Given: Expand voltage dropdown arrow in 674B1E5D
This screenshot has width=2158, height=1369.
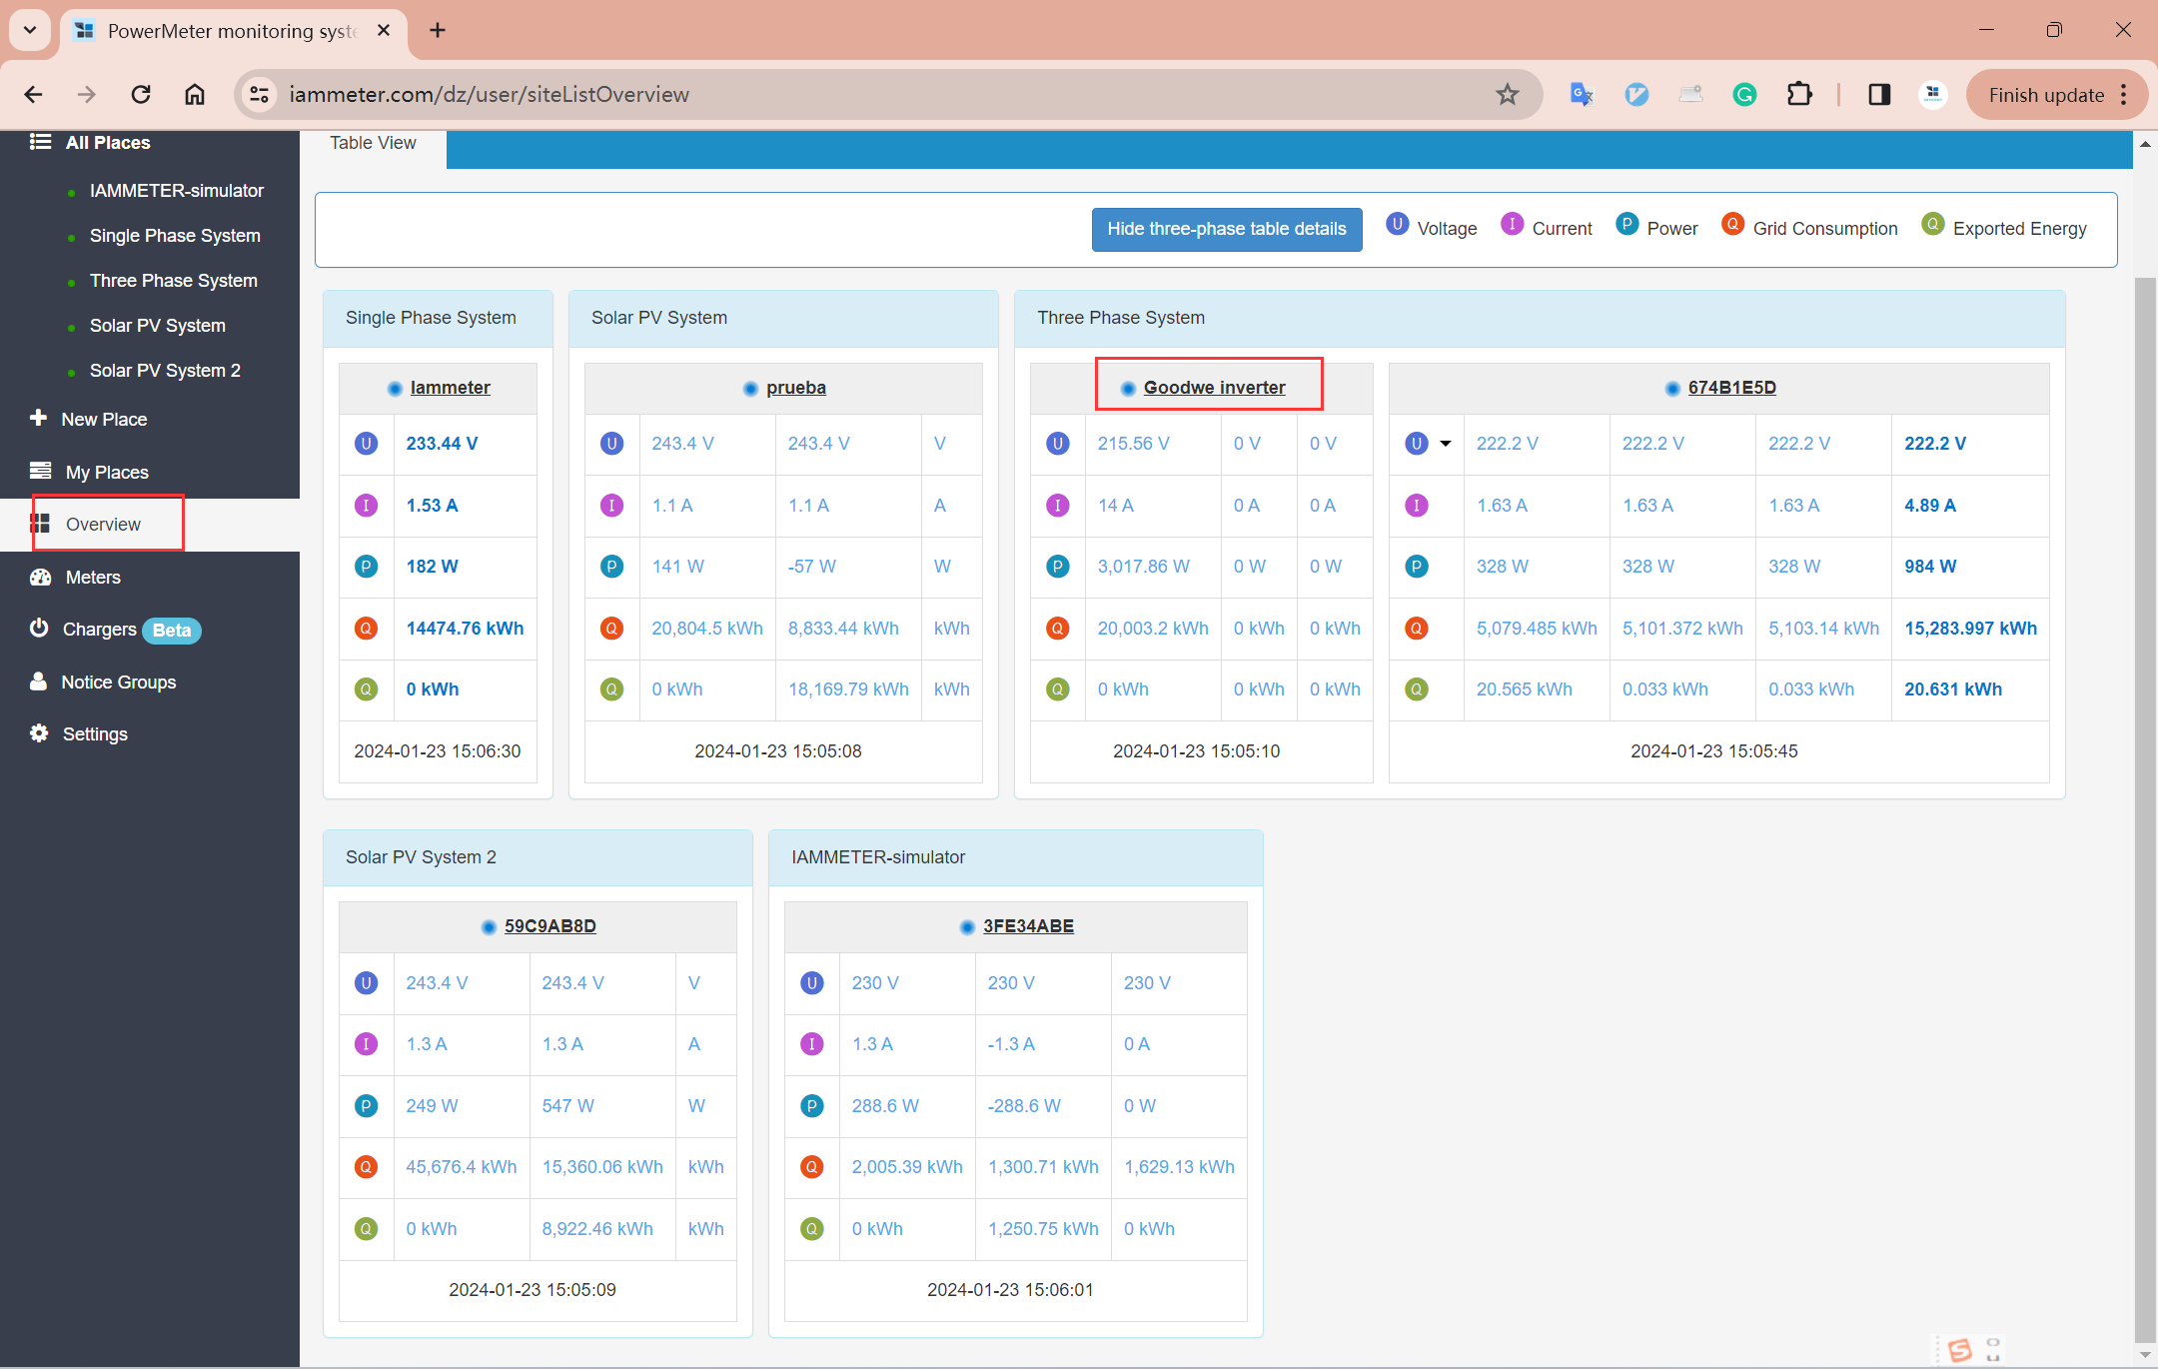Looking at the screenshot, I should [x=1445, y=444].
